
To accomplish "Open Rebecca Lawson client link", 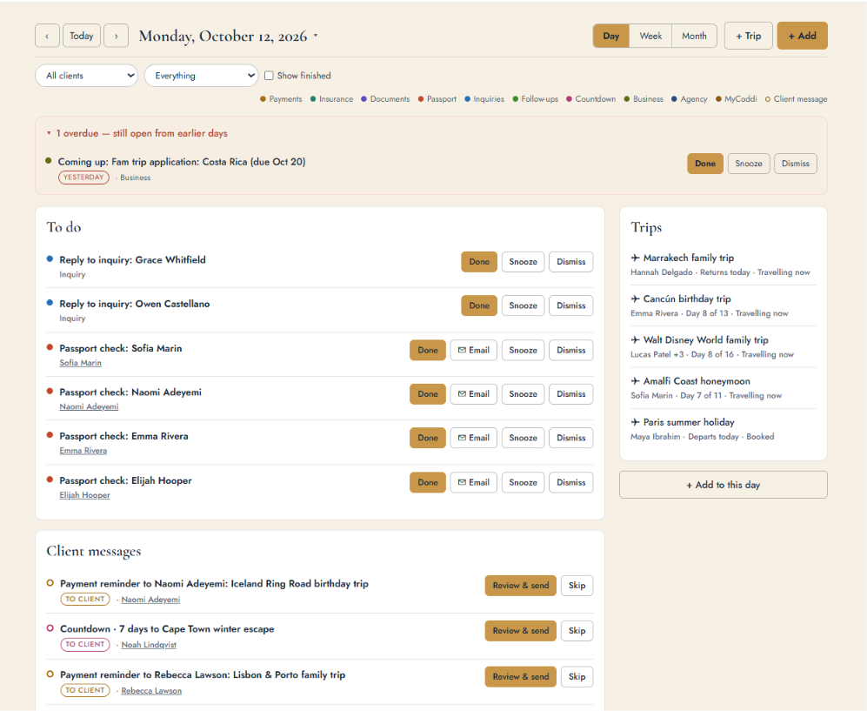I will (x=151, y=690).
